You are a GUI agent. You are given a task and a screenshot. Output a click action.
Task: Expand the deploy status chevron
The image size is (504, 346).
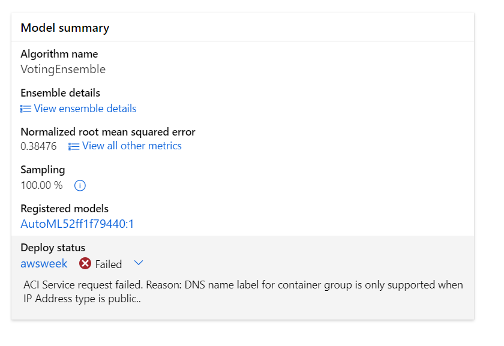click(139, 263)
